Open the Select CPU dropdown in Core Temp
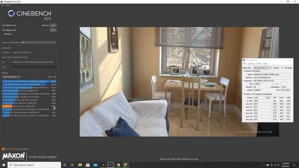This screenshot has height=168, width=299. point(262,68)
